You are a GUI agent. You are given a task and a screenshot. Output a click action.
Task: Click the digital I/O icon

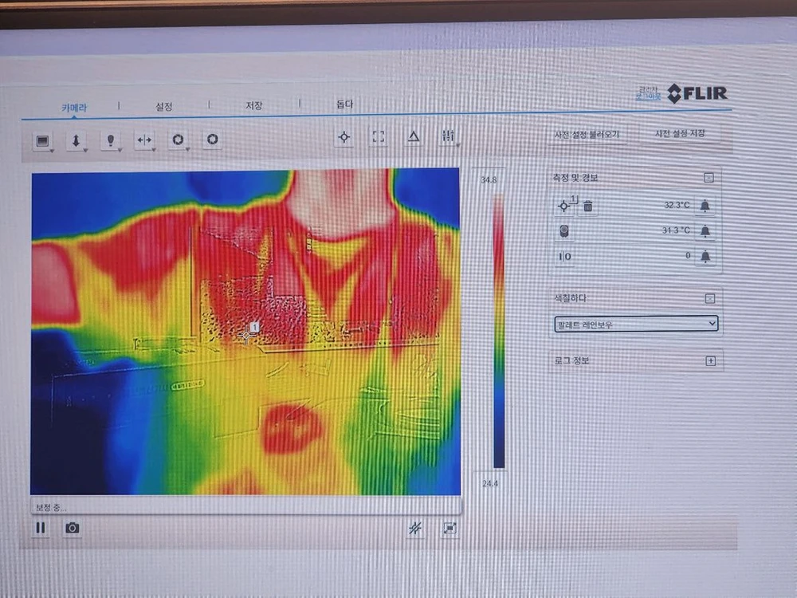(565, 257)
